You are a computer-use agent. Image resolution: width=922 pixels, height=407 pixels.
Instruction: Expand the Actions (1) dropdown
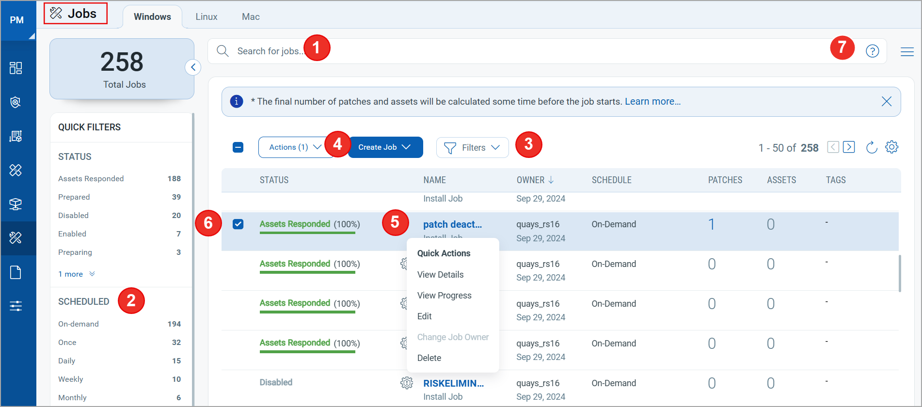(x=295, y=147)
